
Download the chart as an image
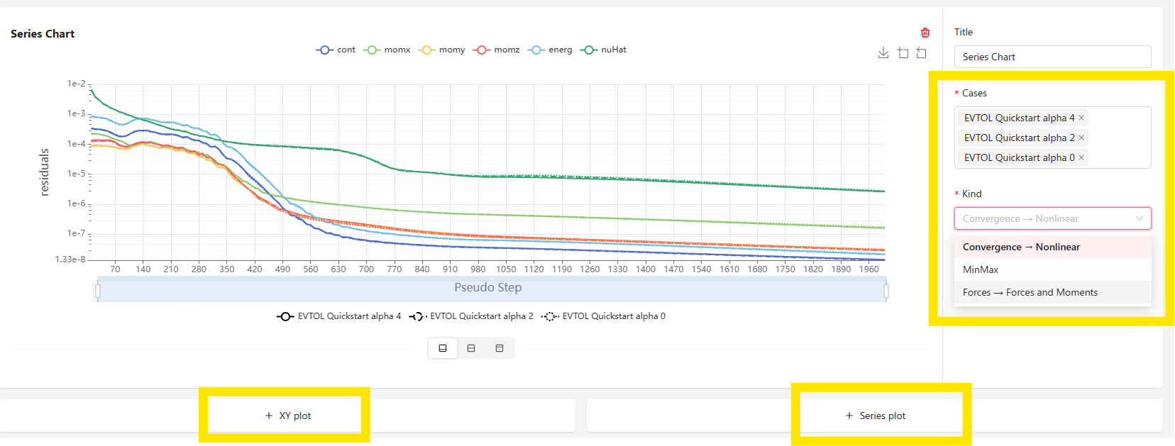[883, 53]
